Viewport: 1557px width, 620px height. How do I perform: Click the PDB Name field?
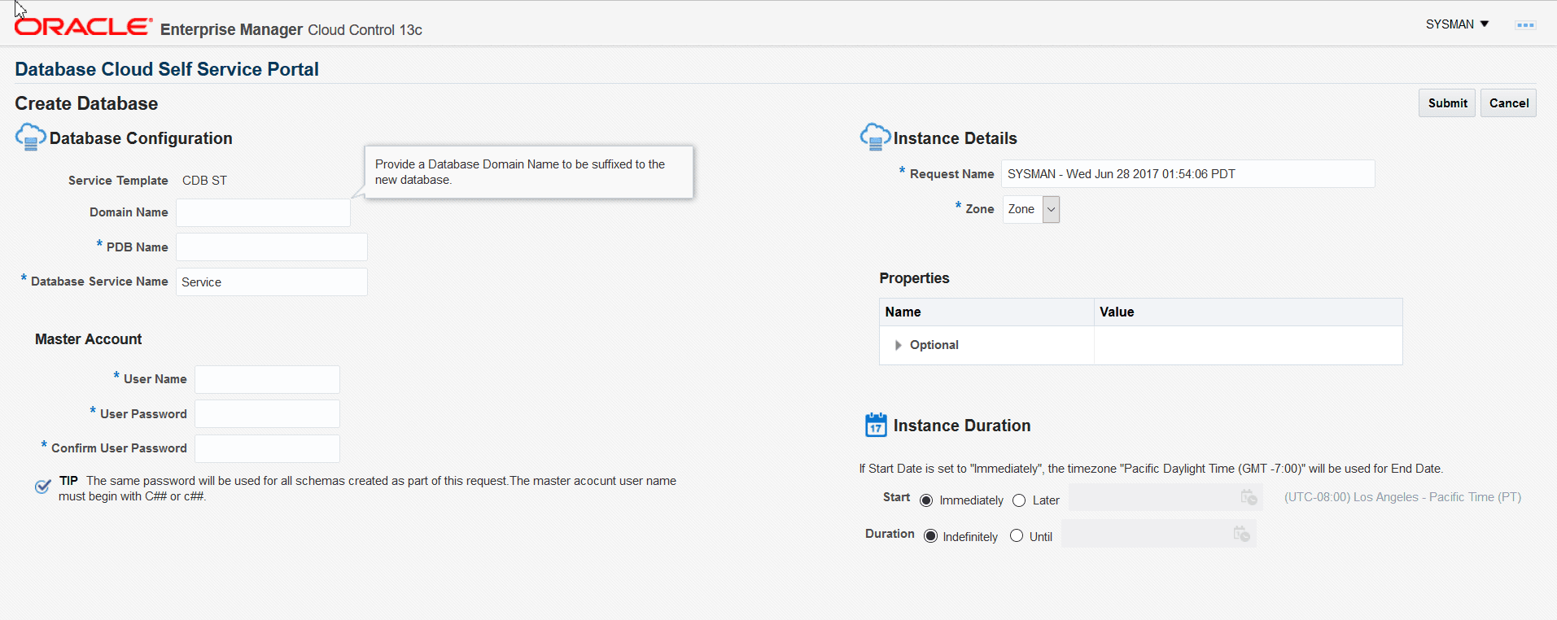tap(272, 247)
